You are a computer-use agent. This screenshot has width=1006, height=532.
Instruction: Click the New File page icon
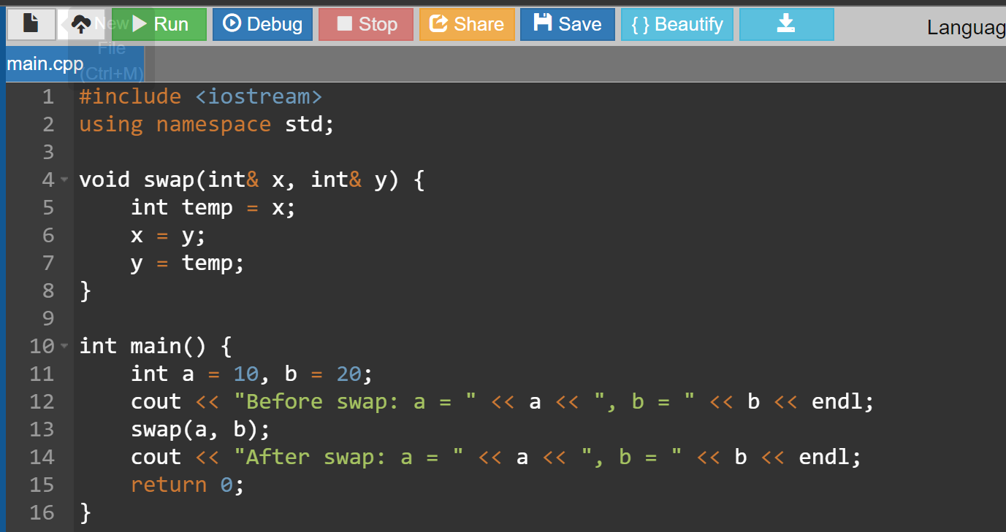31,24
